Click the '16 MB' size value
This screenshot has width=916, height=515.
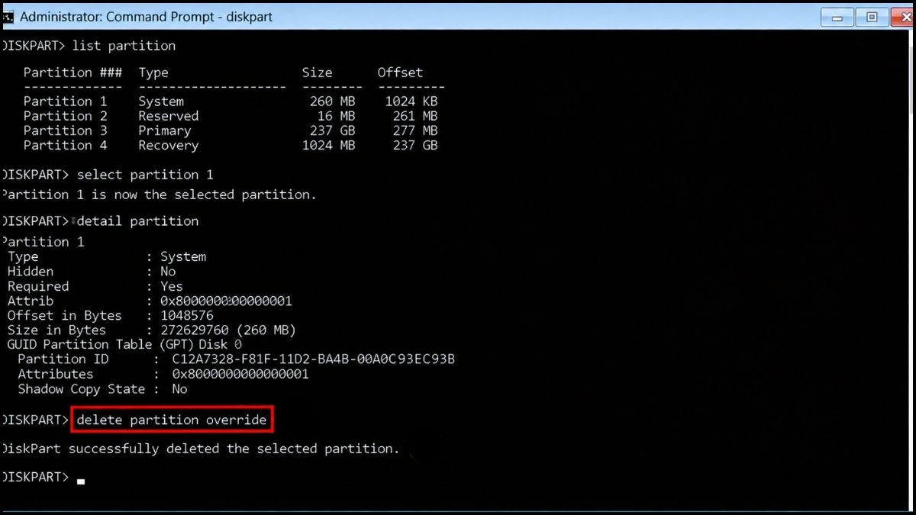[336, 116]
